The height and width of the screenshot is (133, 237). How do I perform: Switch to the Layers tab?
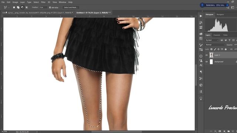pos(208,35)
